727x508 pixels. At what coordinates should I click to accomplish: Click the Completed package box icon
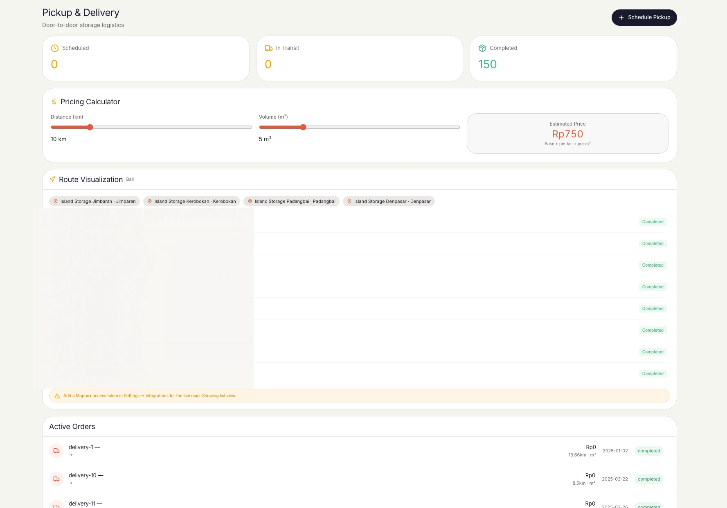tap(482, 48)
